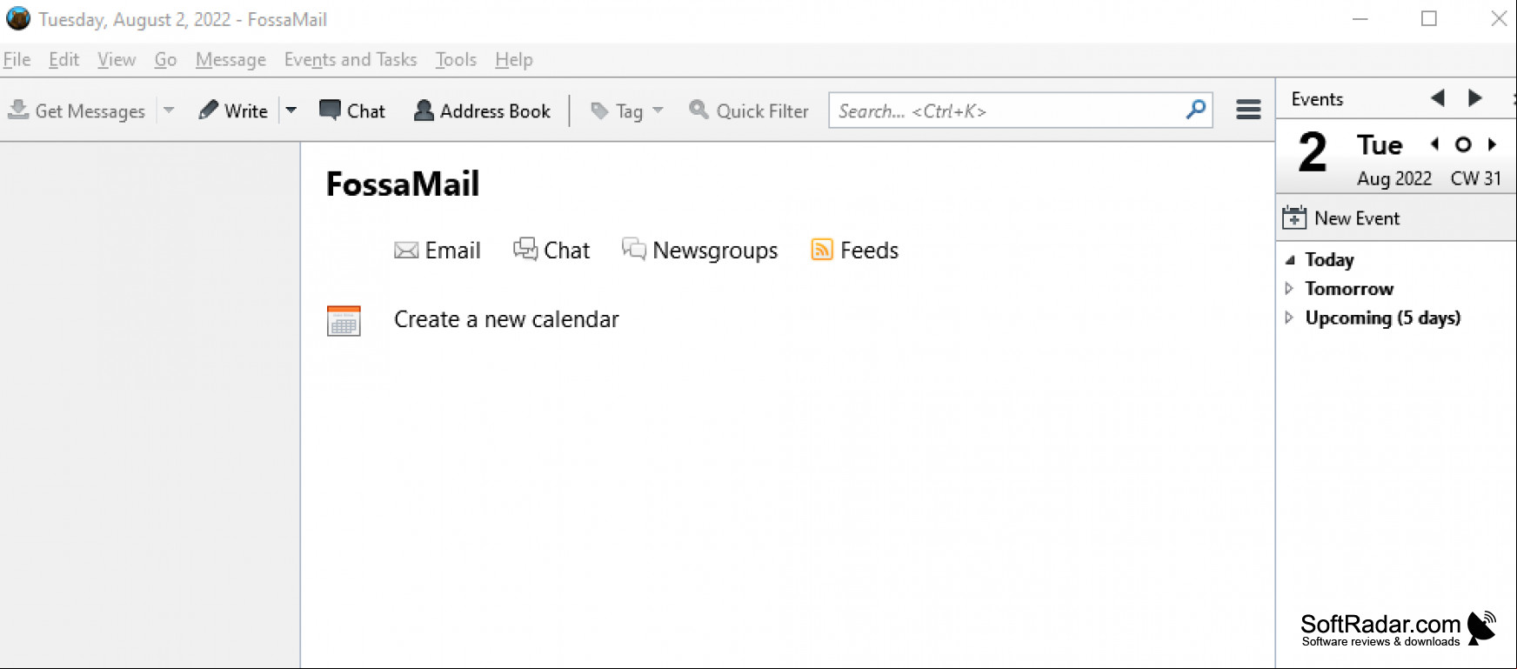This screenshot has height=669, width=1517.
Task: Expand the Upcoming (5 days) group
Action: pyautogui.click(x=1290, y=318)
